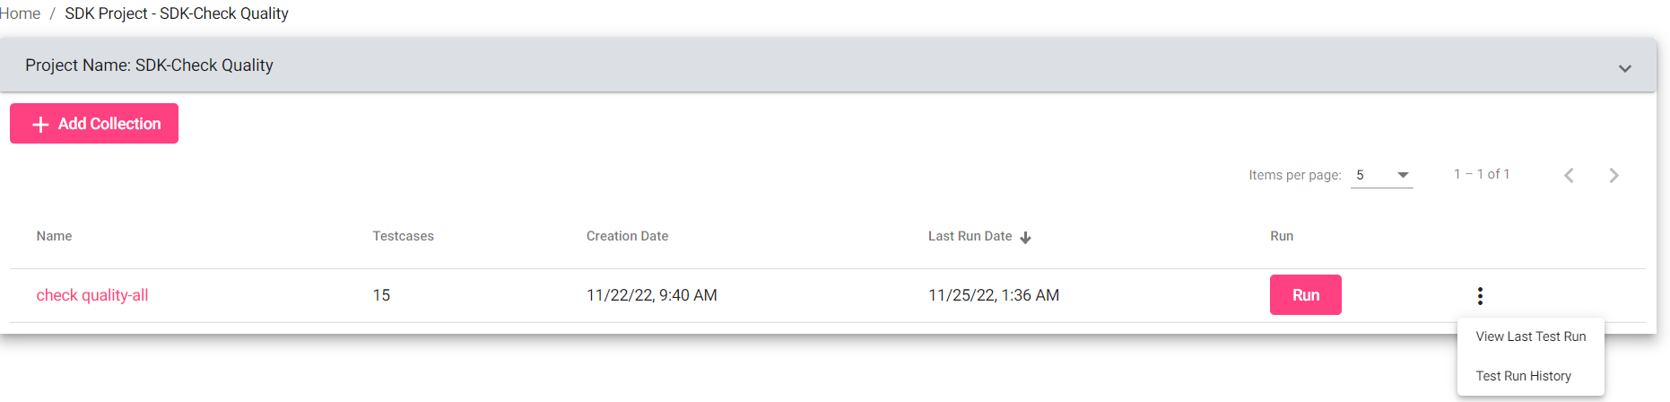Click the Last Run Date sort arrow
1670x402 pixels.
tap(1025, 238)
